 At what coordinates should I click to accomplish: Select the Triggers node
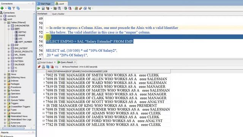click(x=14, y=104)
